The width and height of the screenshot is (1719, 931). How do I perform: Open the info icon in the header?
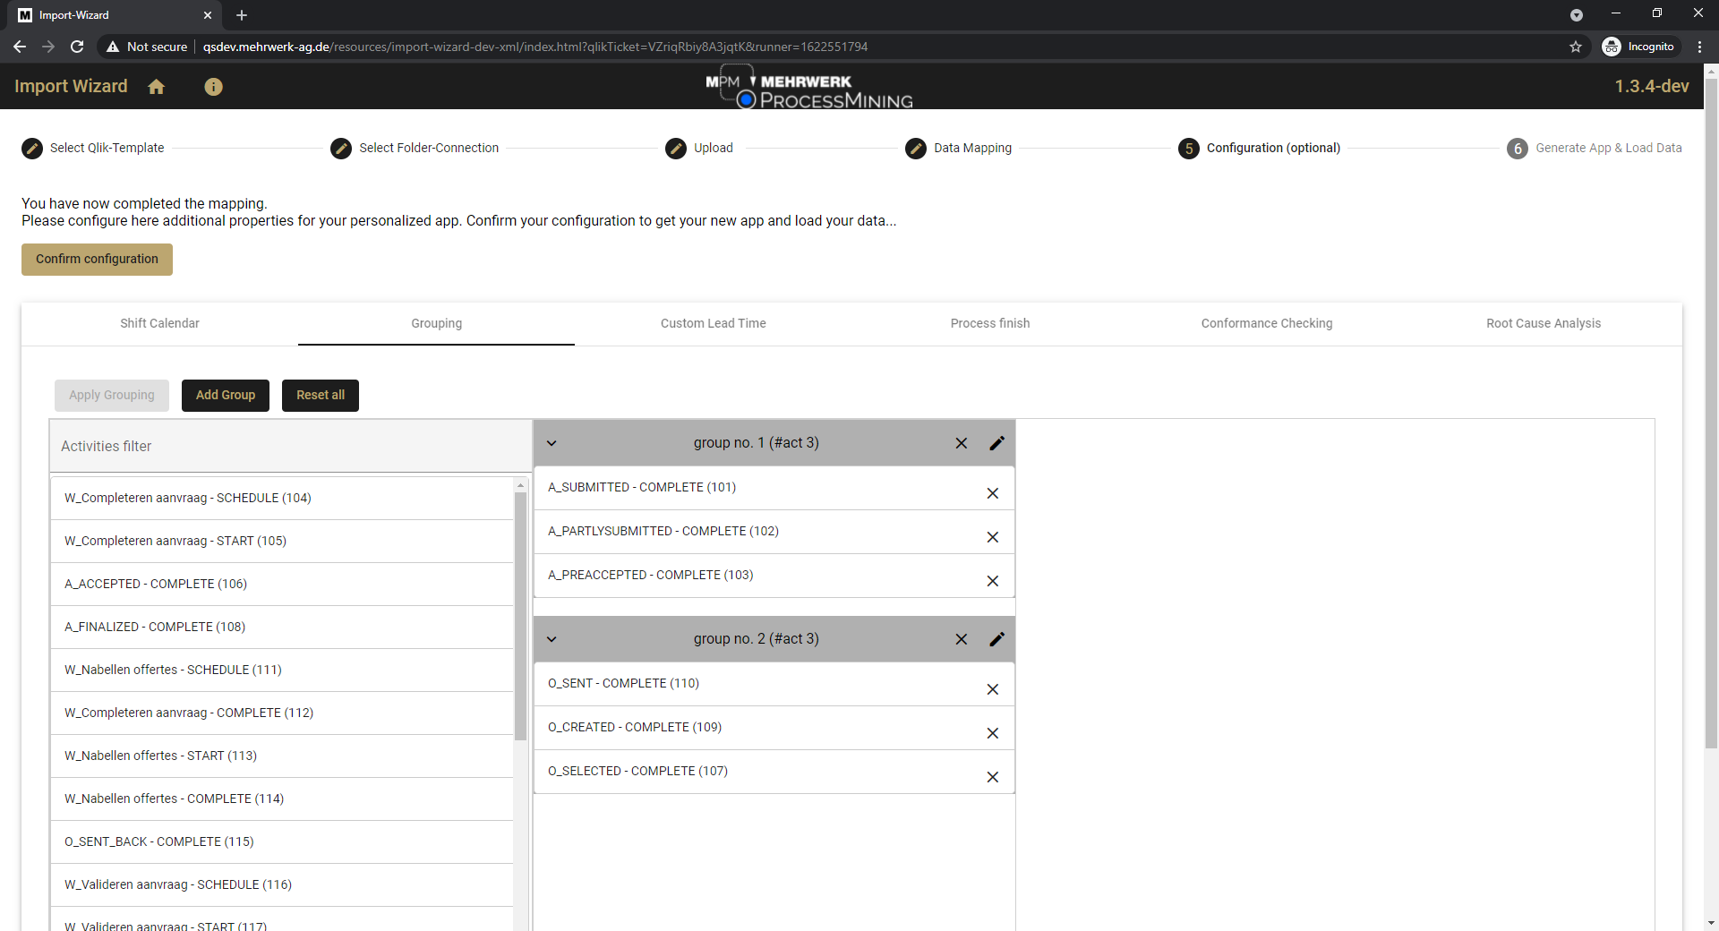click(213, 87)
